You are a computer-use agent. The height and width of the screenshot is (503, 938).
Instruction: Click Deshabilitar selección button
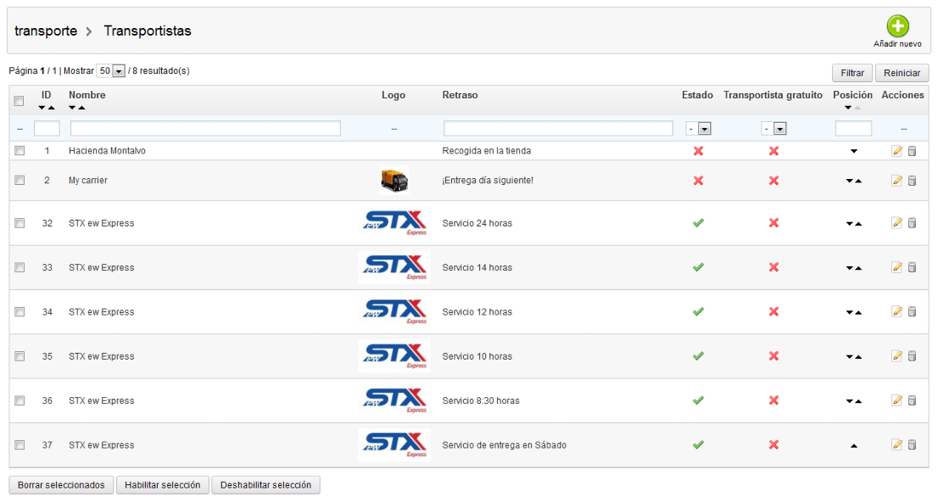[265, 485]
